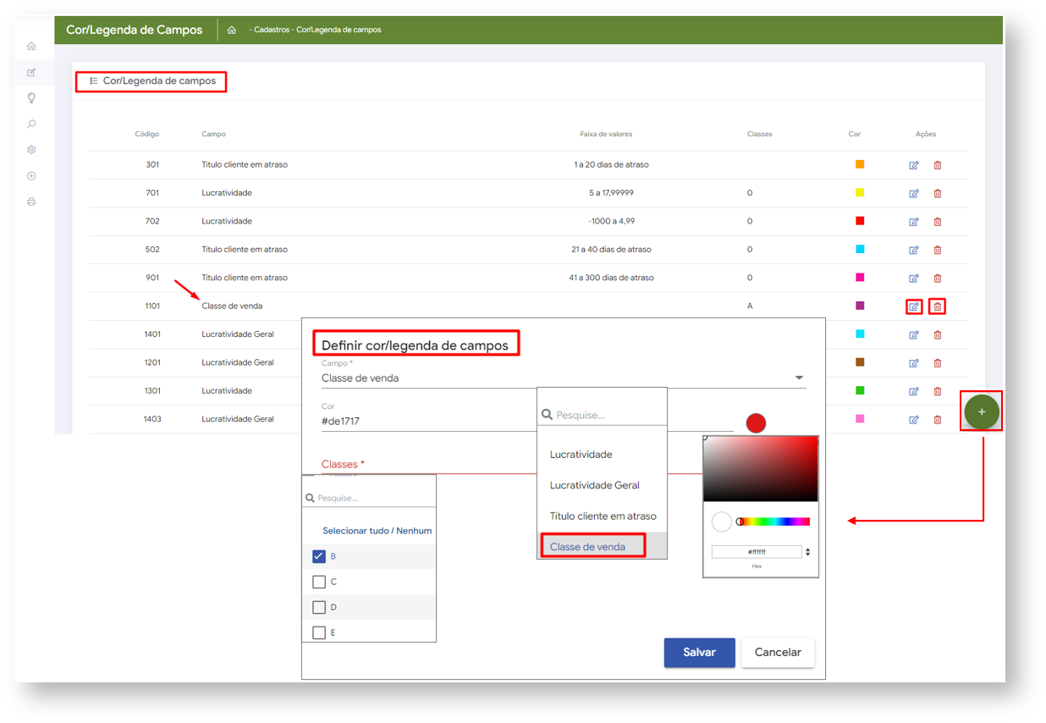The height and width of the screenshot is (723, 1046).
Task: Check class D checkbox
Action: [x=319, y=607]
